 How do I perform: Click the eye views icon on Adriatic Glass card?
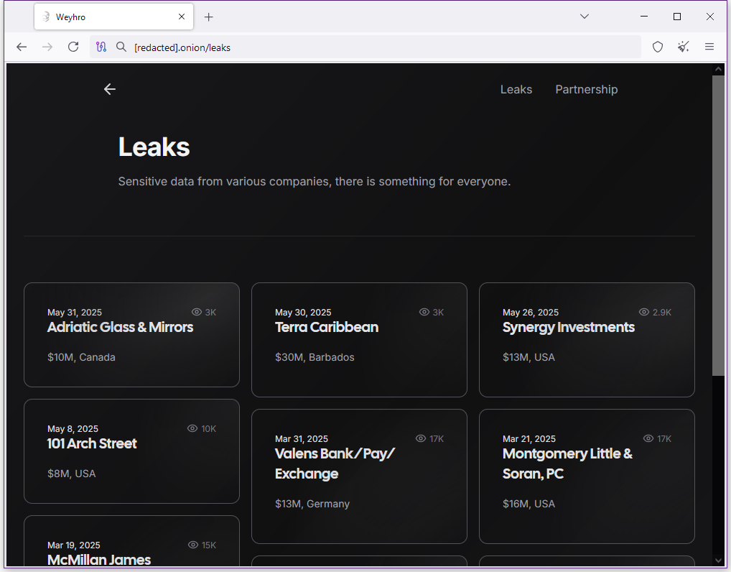point(197,312)
